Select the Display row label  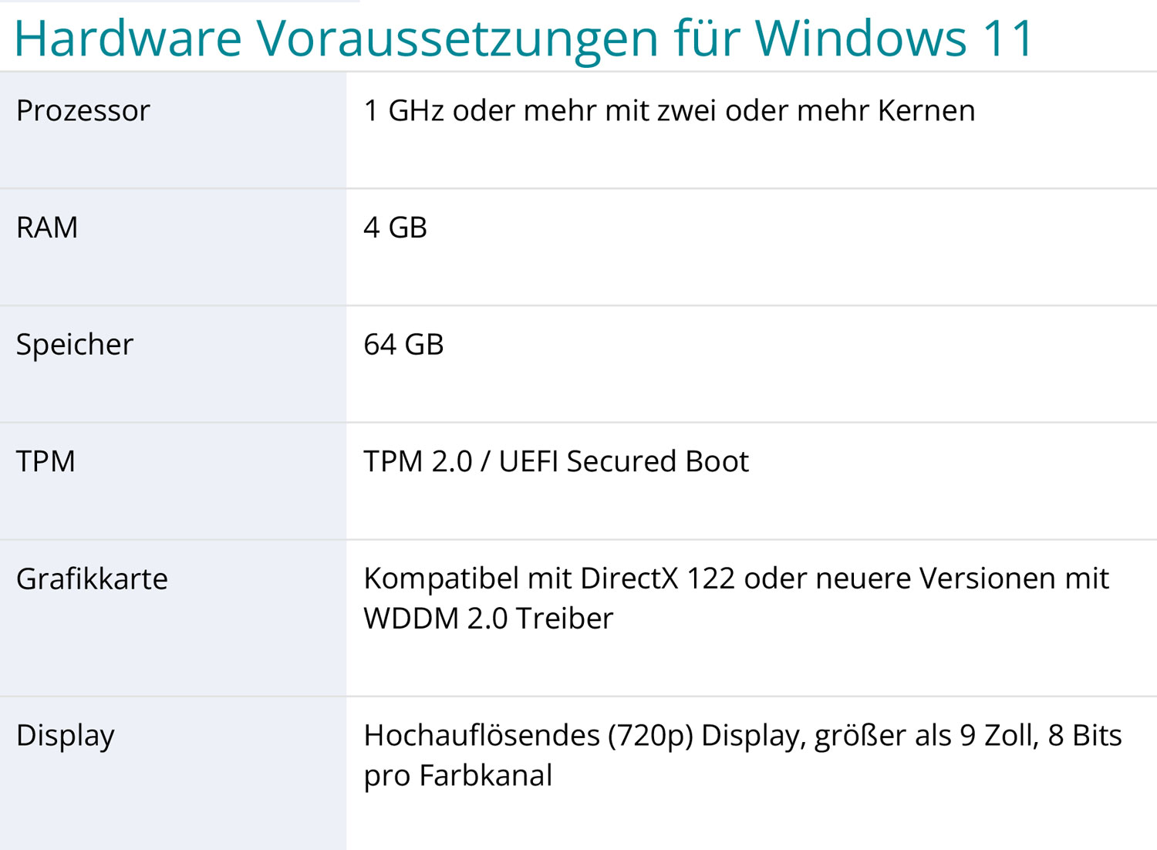tap(66, 736)
